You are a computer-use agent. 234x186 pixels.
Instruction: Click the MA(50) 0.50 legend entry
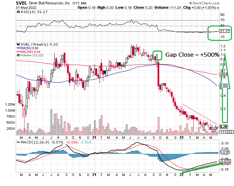29,48
